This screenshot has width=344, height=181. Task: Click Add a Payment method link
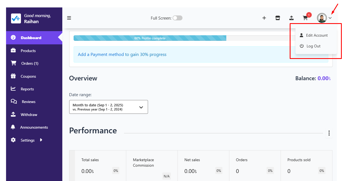(122, 55)
